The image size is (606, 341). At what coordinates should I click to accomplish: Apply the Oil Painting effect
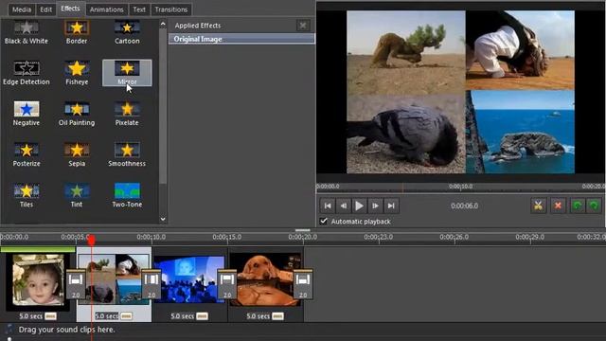click(77, 114)
